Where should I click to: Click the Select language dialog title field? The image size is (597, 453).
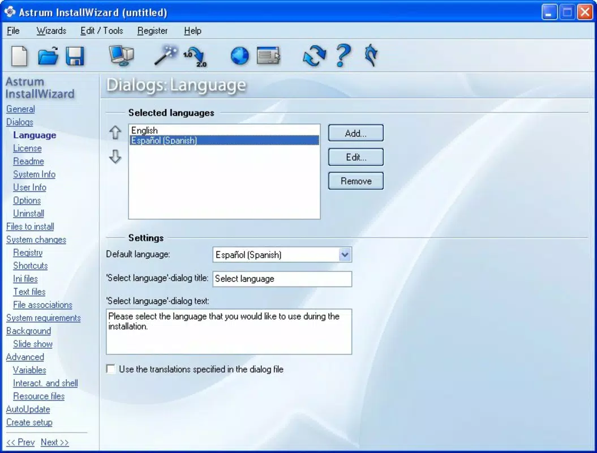click(x=282, y=279)
